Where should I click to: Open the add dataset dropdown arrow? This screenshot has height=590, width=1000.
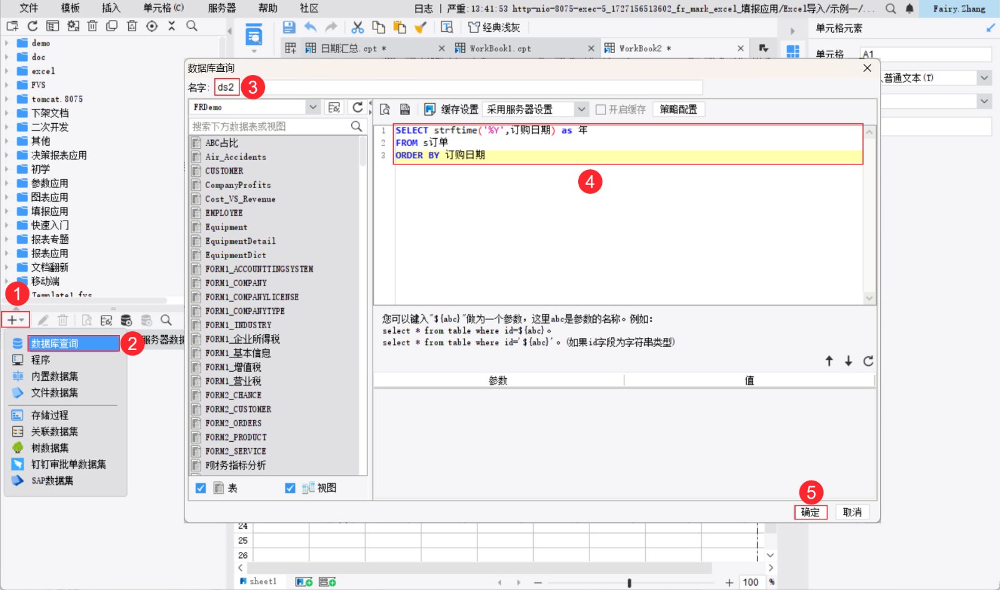(x=22, y=320)
